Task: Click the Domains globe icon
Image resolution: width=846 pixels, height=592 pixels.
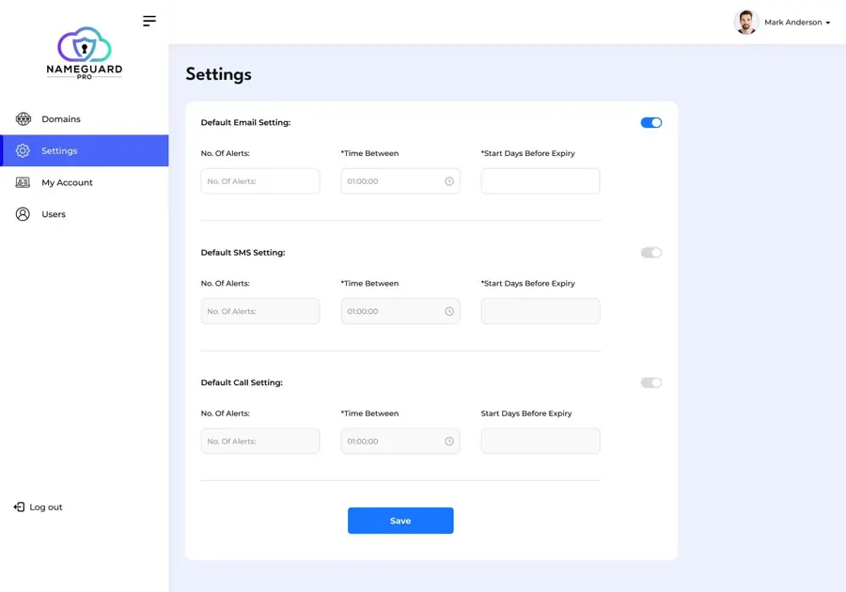Action: point(23,118)
